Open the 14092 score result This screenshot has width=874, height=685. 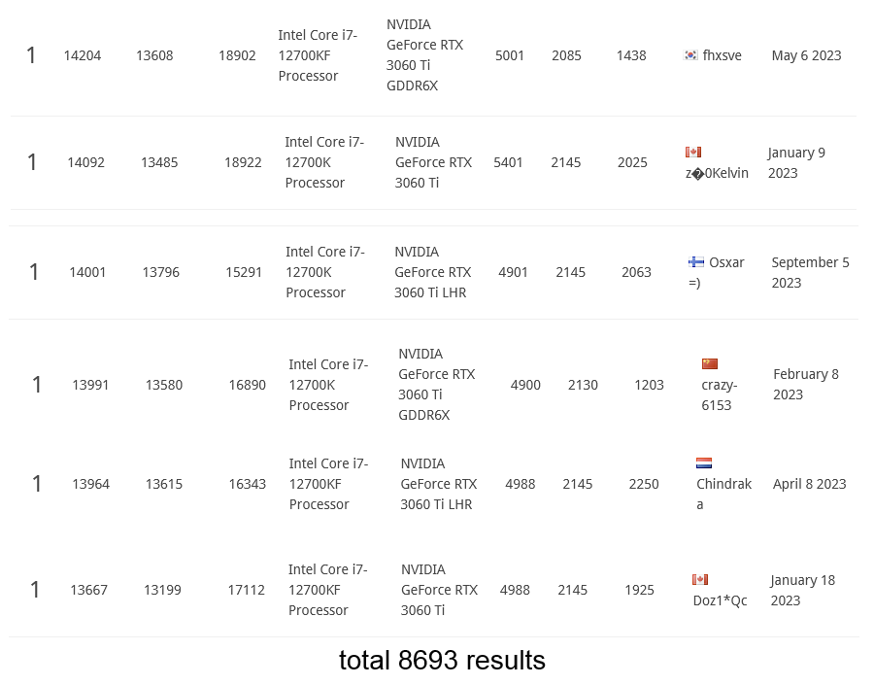point(85,162)
